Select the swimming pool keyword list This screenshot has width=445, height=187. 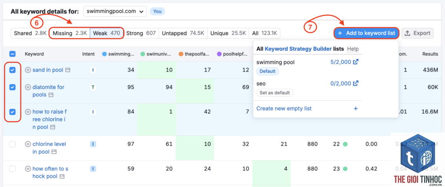pos(275,62)
